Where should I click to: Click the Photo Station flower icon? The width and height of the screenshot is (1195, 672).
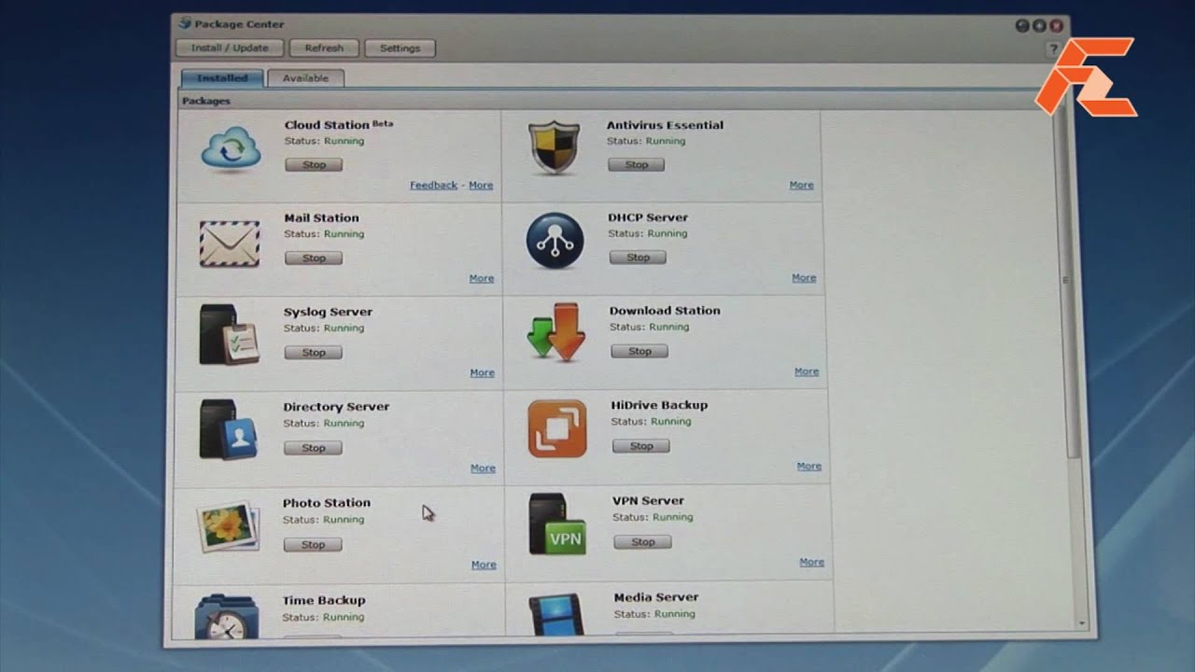[x=228, y=527]
